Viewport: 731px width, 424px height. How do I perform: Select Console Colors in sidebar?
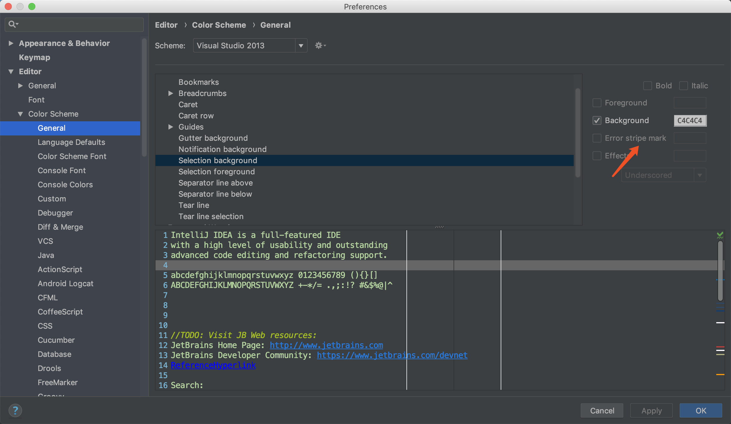pos(65,185)
